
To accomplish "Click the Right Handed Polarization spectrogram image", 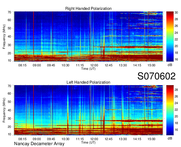I will coord(88,36).
